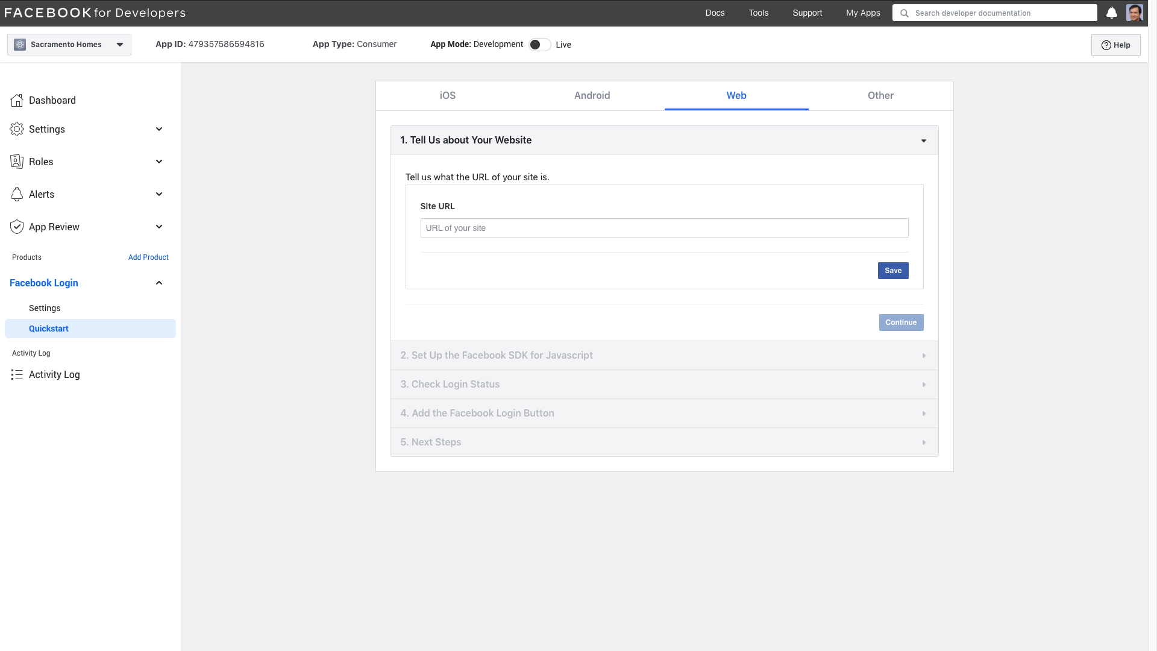Open notifications bell in top bar
Viewport: 1157px width, 651px height.
(x=1112, y=13)
